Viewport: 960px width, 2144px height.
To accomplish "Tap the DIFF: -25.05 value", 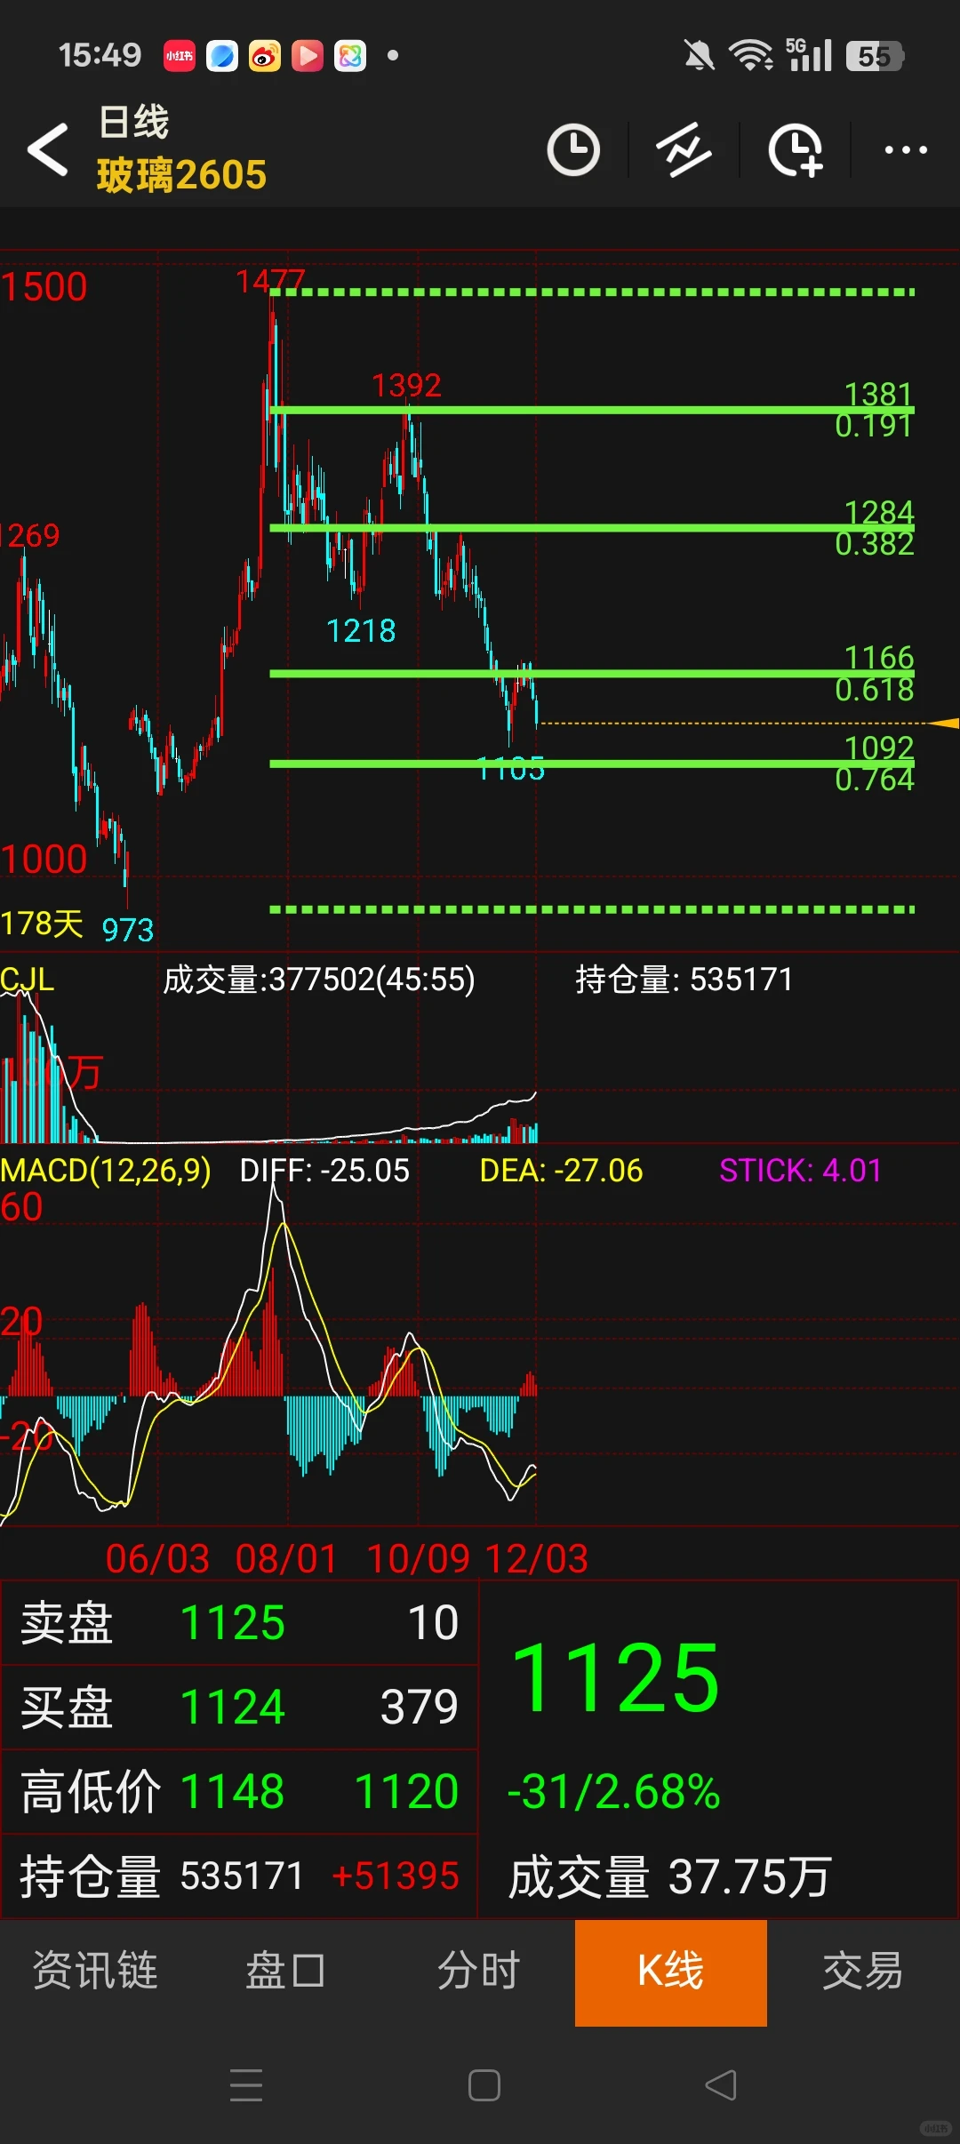I will click(x=324, y=1170).
